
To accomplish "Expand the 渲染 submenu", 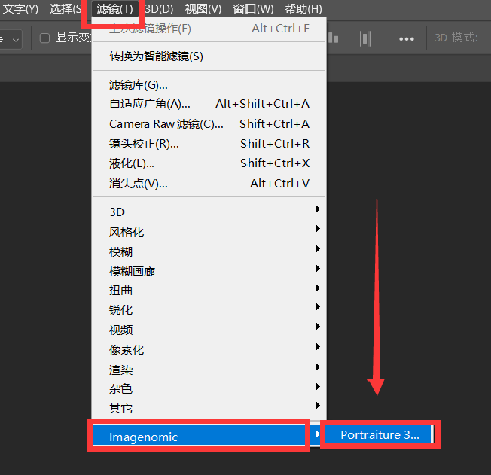I will [209, 370].
